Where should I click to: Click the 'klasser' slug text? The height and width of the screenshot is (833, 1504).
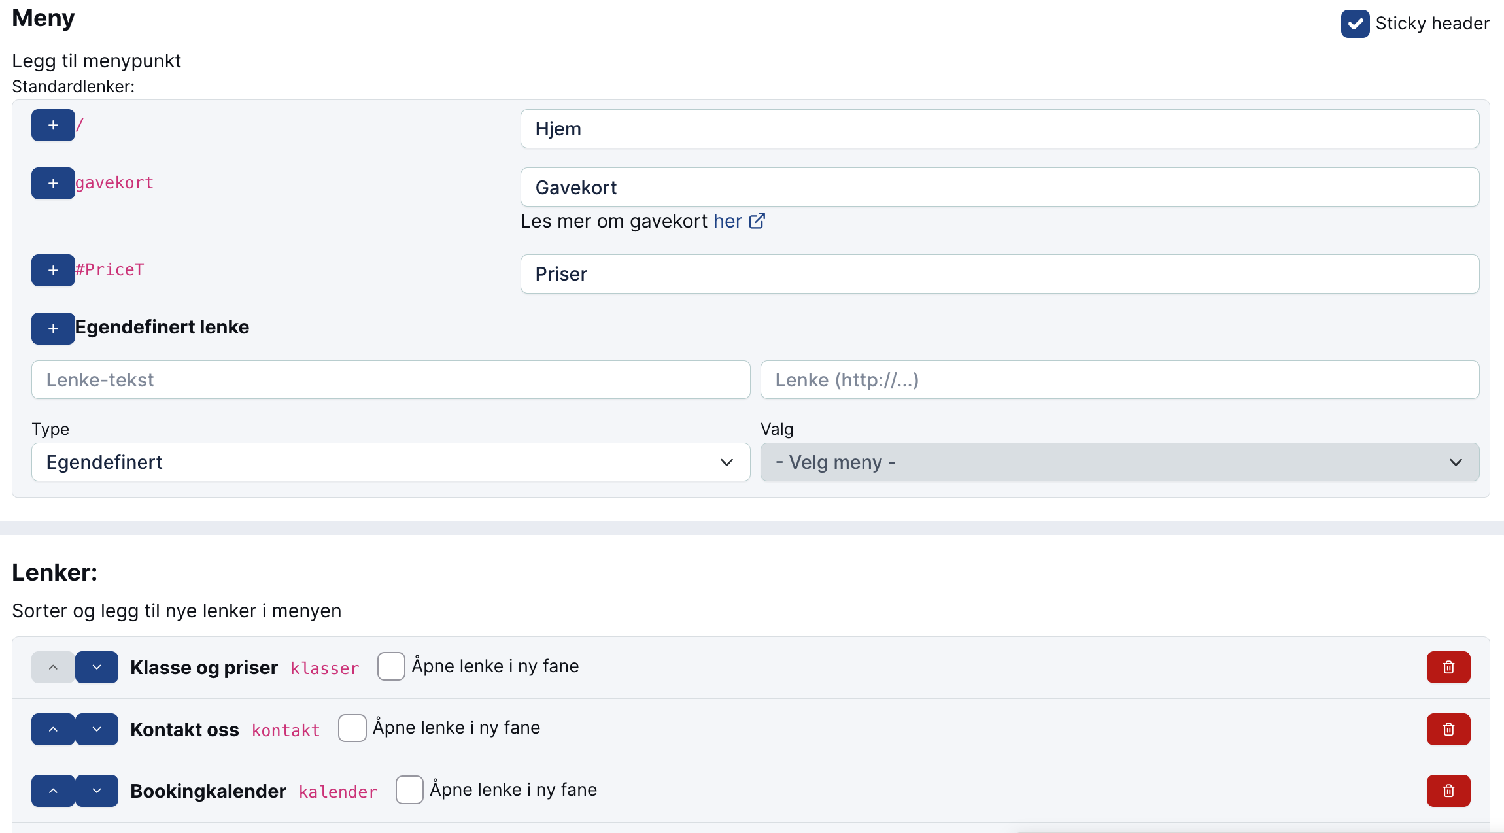325,668
